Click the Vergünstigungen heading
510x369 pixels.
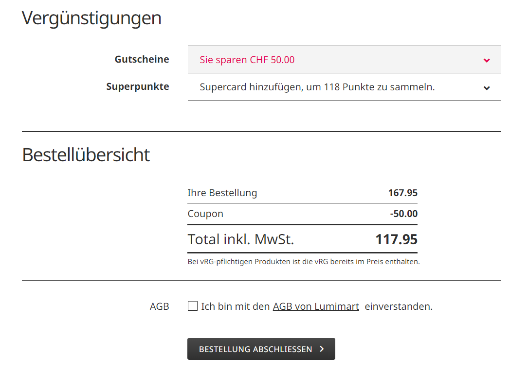91,18
